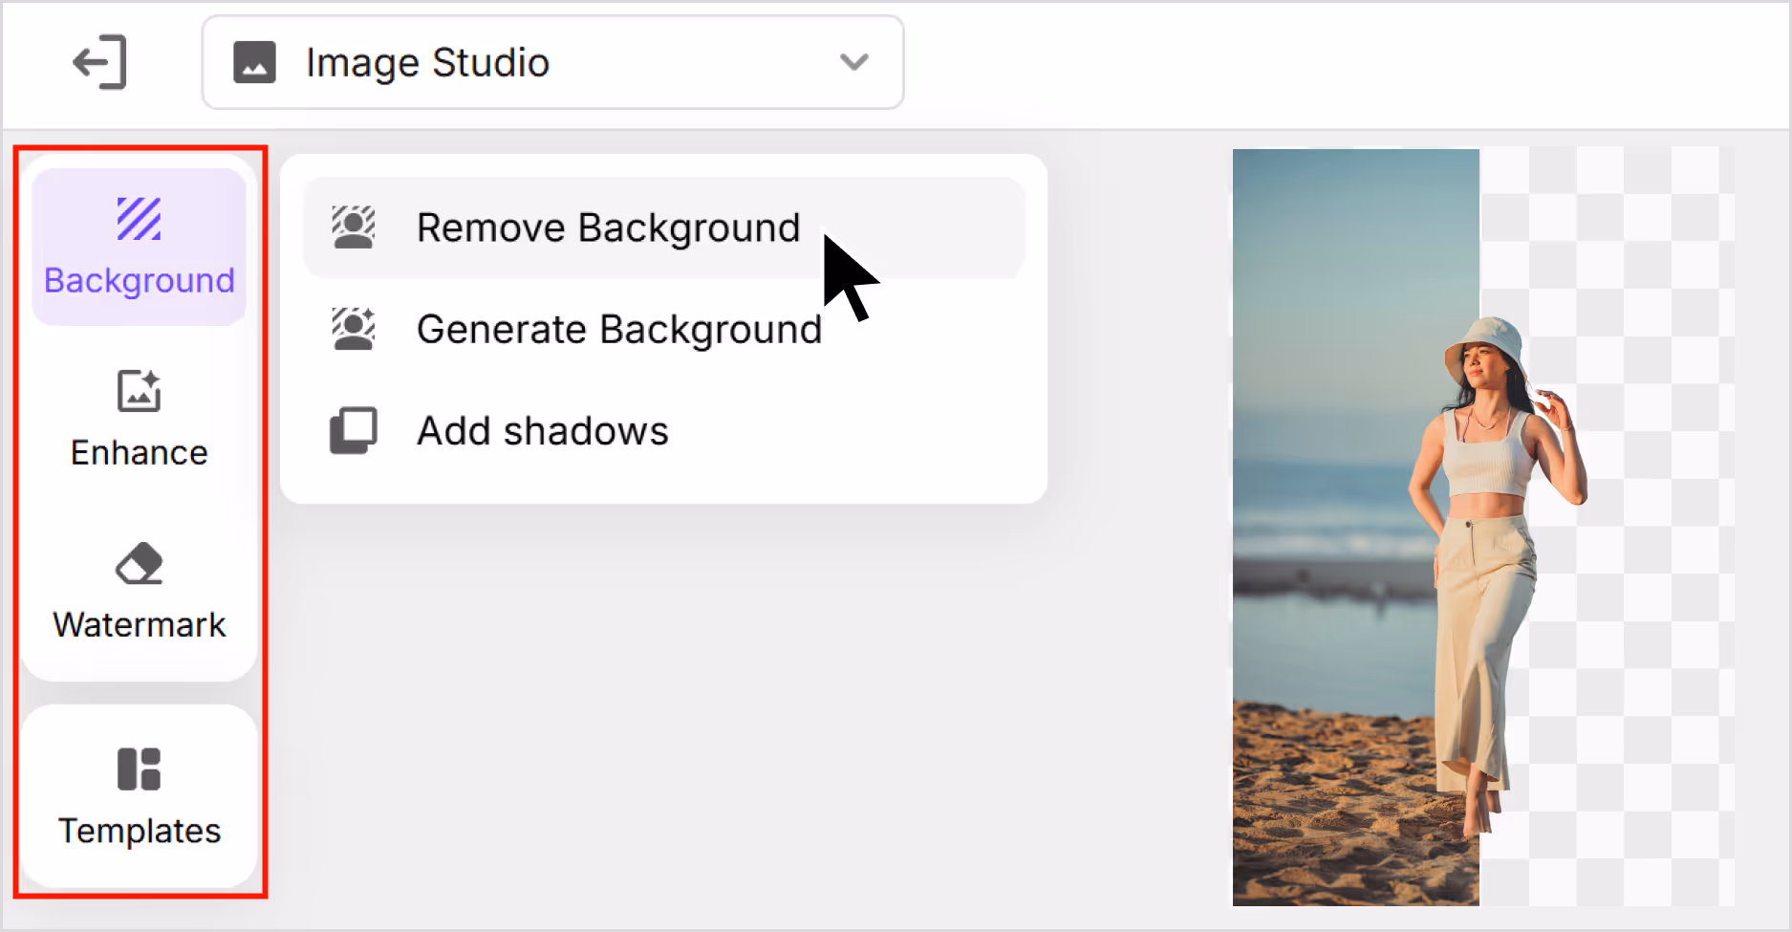
Task: Select the Enhance sparkle image icon
Action: pos(140,390)
